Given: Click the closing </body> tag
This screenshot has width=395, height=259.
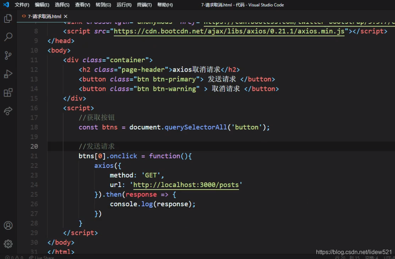Looking at the screenshot, I should [x=61, y=242].
